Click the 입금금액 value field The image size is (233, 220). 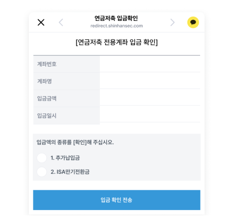[150, 98]
